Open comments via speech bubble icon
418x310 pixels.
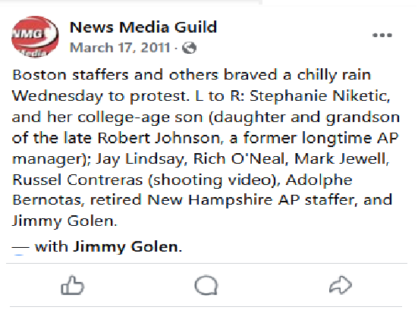206,285
